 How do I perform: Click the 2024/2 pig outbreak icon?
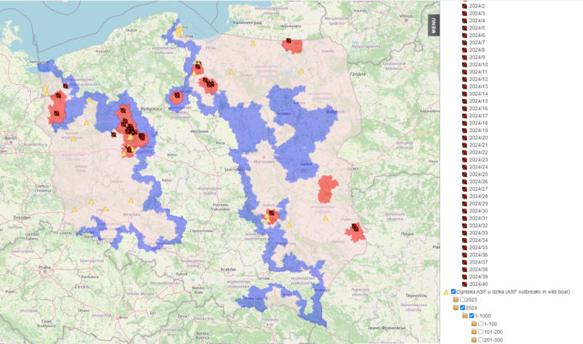point(465,5)
